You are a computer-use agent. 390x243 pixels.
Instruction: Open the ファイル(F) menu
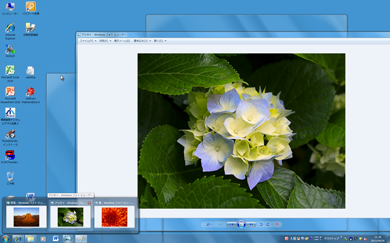pyautogui.click(x=88, y=41)
